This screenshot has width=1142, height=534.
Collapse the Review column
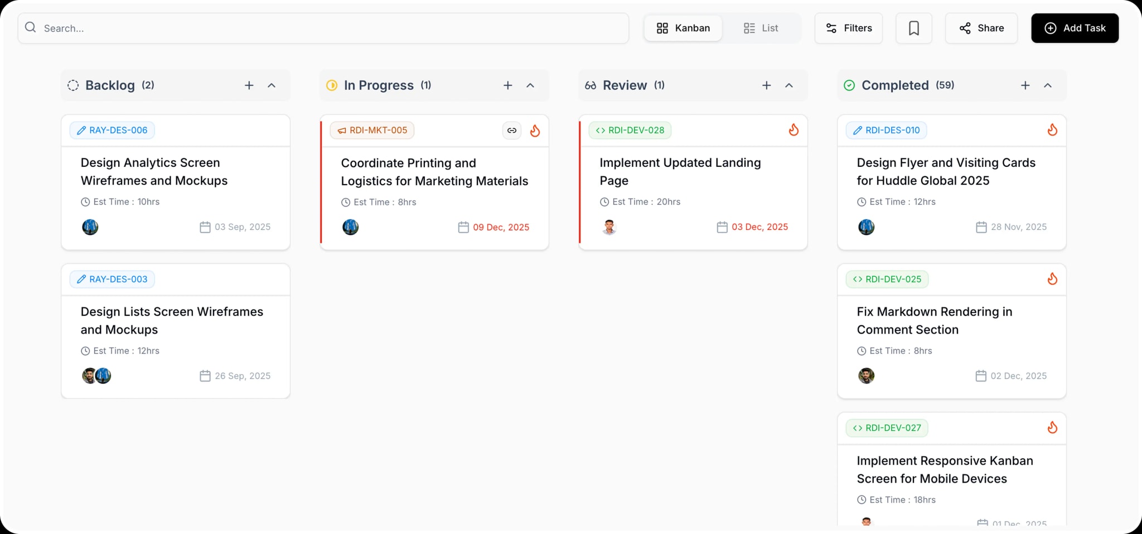coord(789,85)
